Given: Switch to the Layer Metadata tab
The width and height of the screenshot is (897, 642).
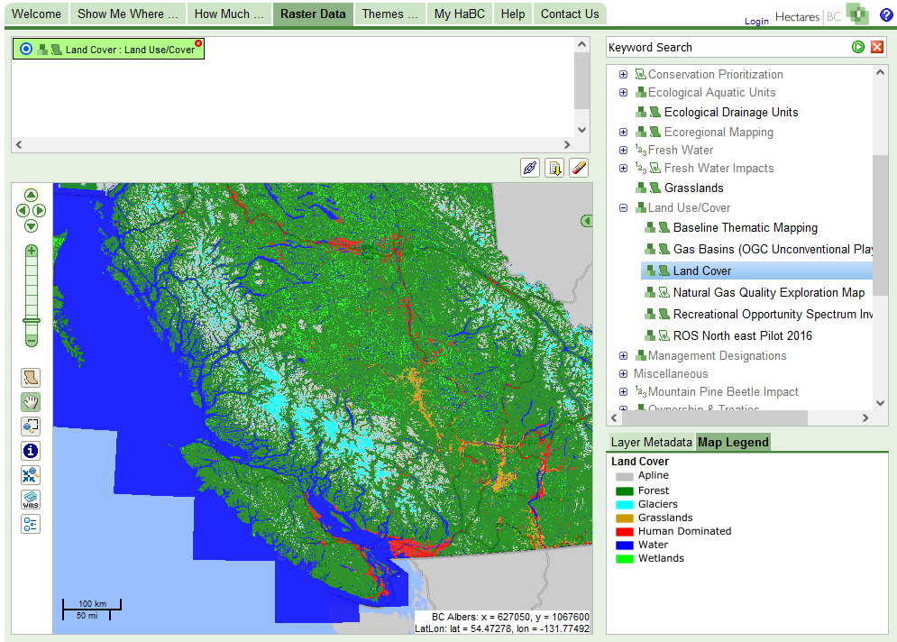Looking at the screenshot, I should (x=652, y=443).
